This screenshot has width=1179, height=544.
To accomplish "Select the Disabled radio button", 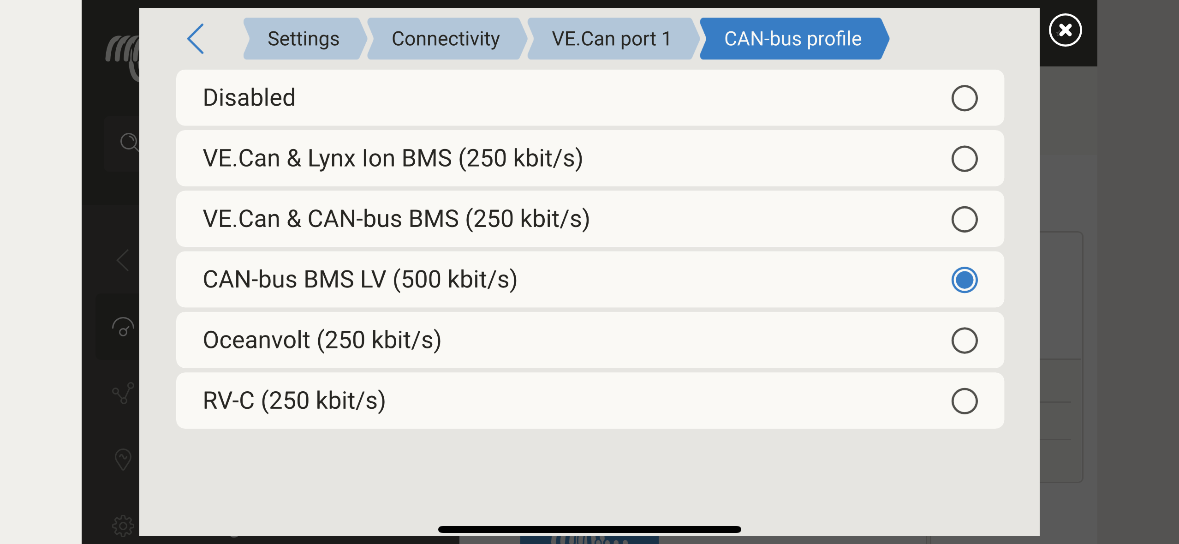I will click(x=964, y=98).
